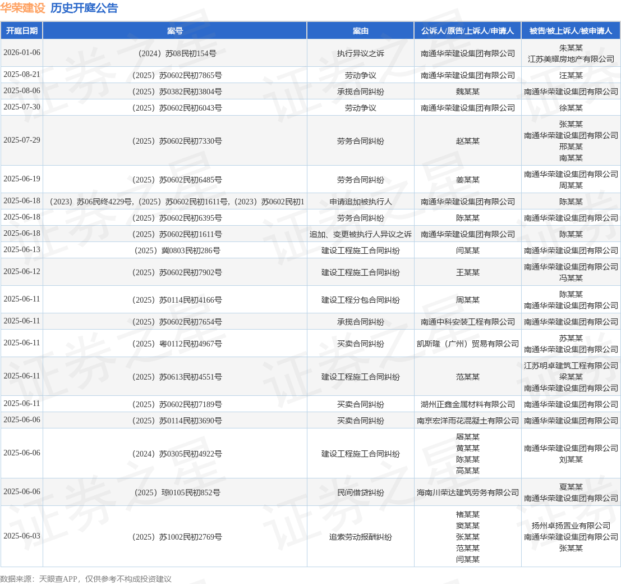Screen dimensions: 621x584
Task: Click the 执行异议之诉 cell
Action: click(x=360, y=53)
